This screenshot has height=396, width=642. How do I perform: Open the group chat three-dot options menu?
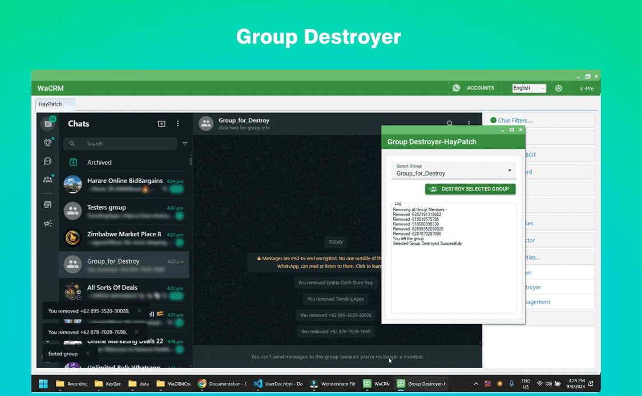click(x=469, y=123)
